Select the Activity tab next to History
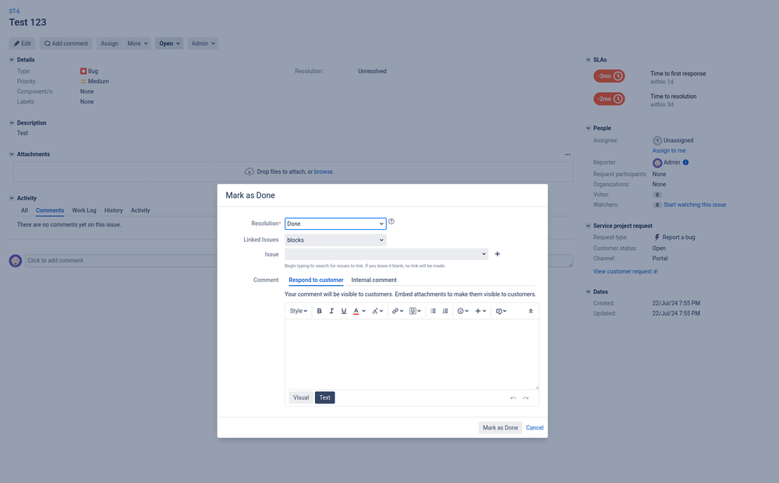The height and width of the screenshot is (483, 779). pos(140,210)
